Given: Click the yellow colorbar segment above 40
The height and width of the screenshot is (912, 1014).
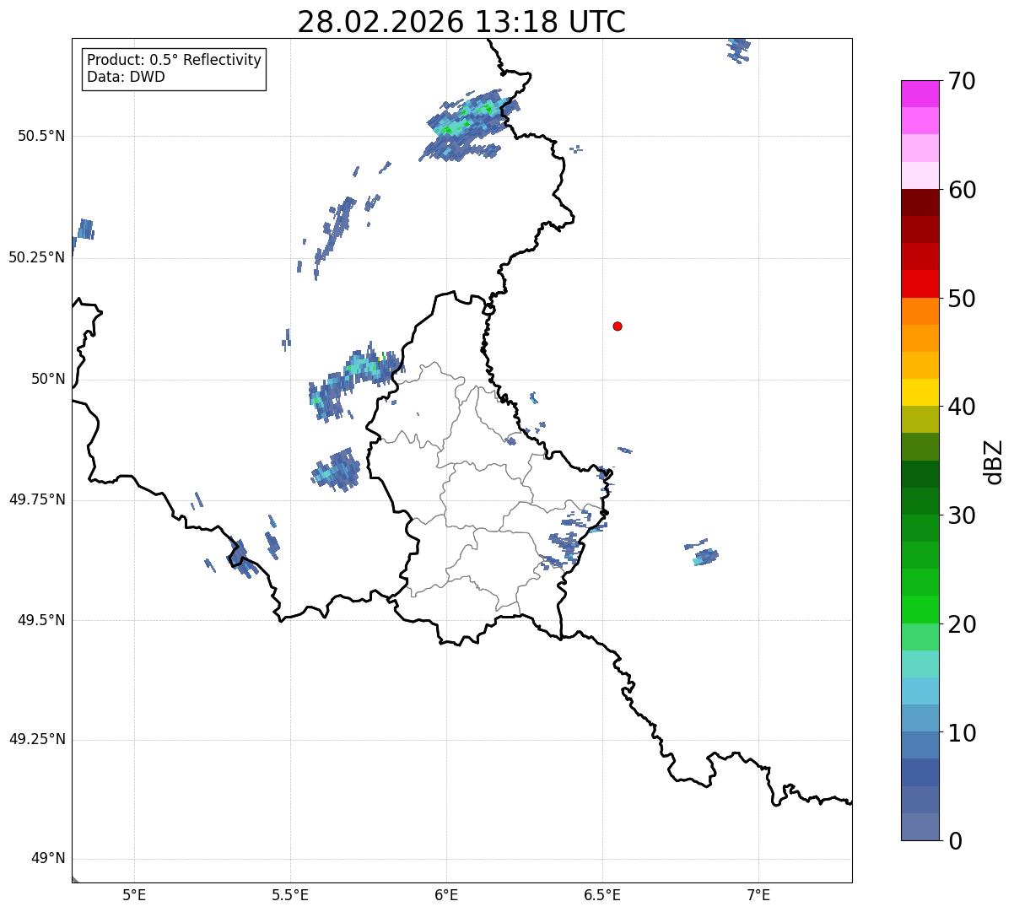Looking at the screenshot, I should point(920,392).
